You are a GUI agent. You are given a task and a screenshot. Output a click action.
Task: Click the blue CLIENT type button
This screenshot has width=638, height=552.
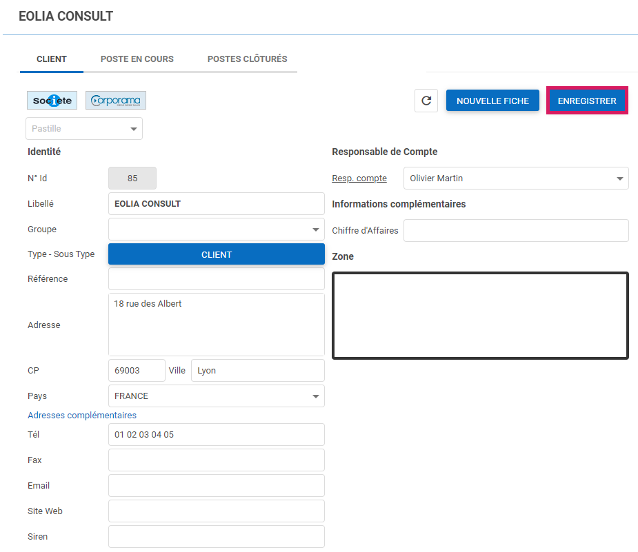click(x=216, y=254)
